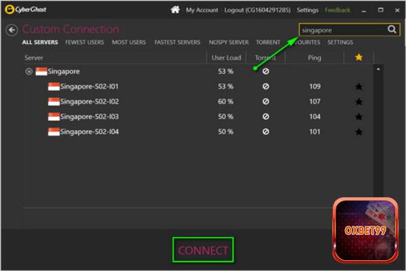Select the Singapore-S02-I04 server row
Image resolution: width=406 pixels, height=271 pixels.
coord(198,131)
